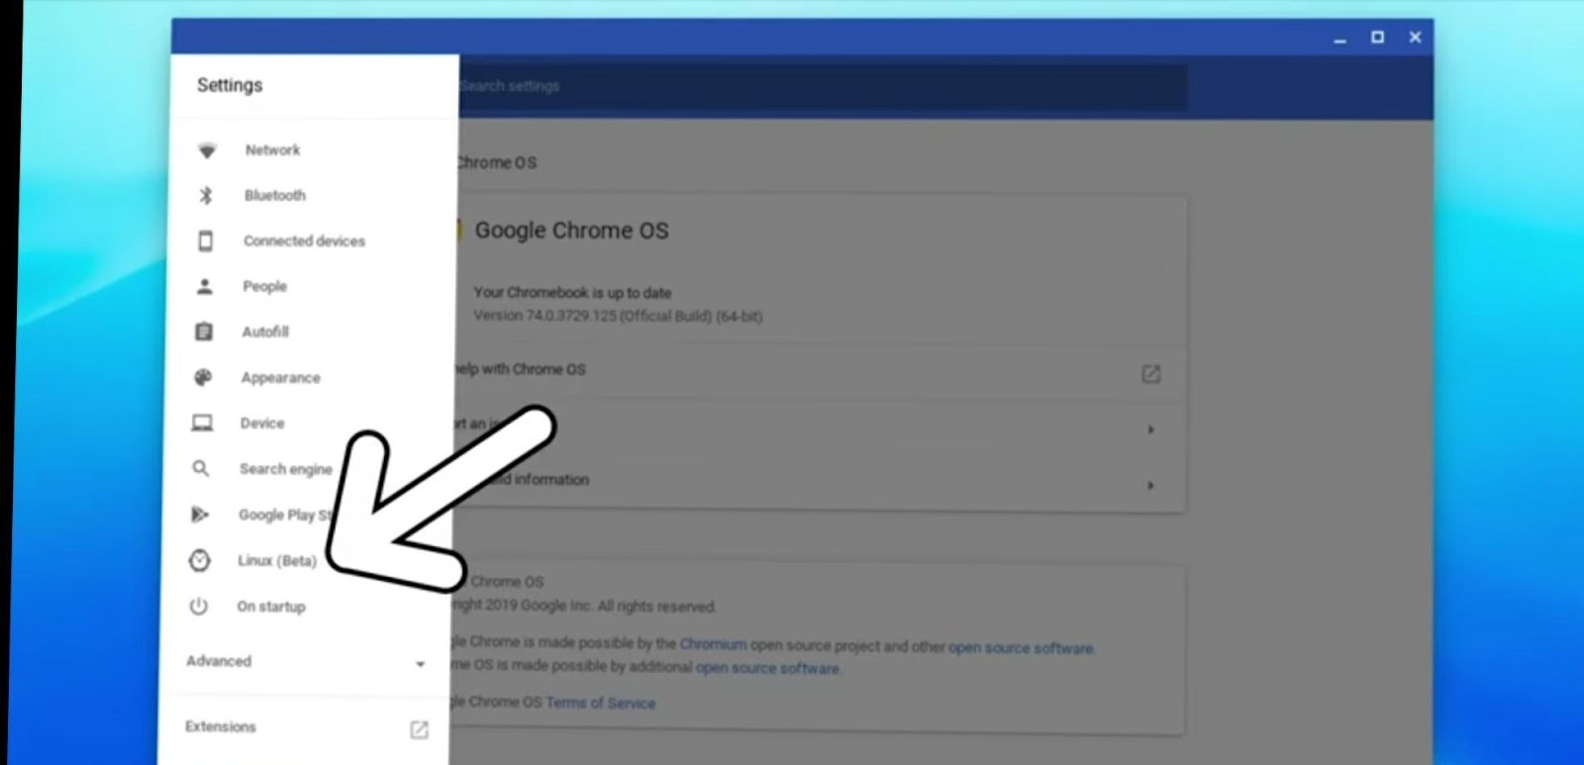Viewport: 1584px width, 765px height.
Task: Expand the Report an issue row arrow
Action: (1150, 430)
